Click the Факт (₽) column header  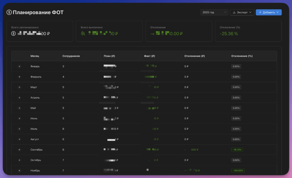pos(149,56)
